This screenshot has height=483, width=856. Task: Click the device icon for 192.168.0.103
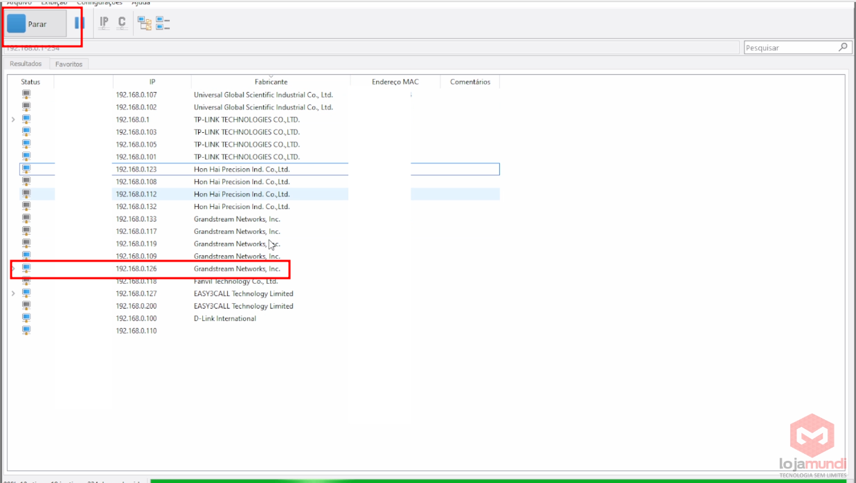(26, 132)
